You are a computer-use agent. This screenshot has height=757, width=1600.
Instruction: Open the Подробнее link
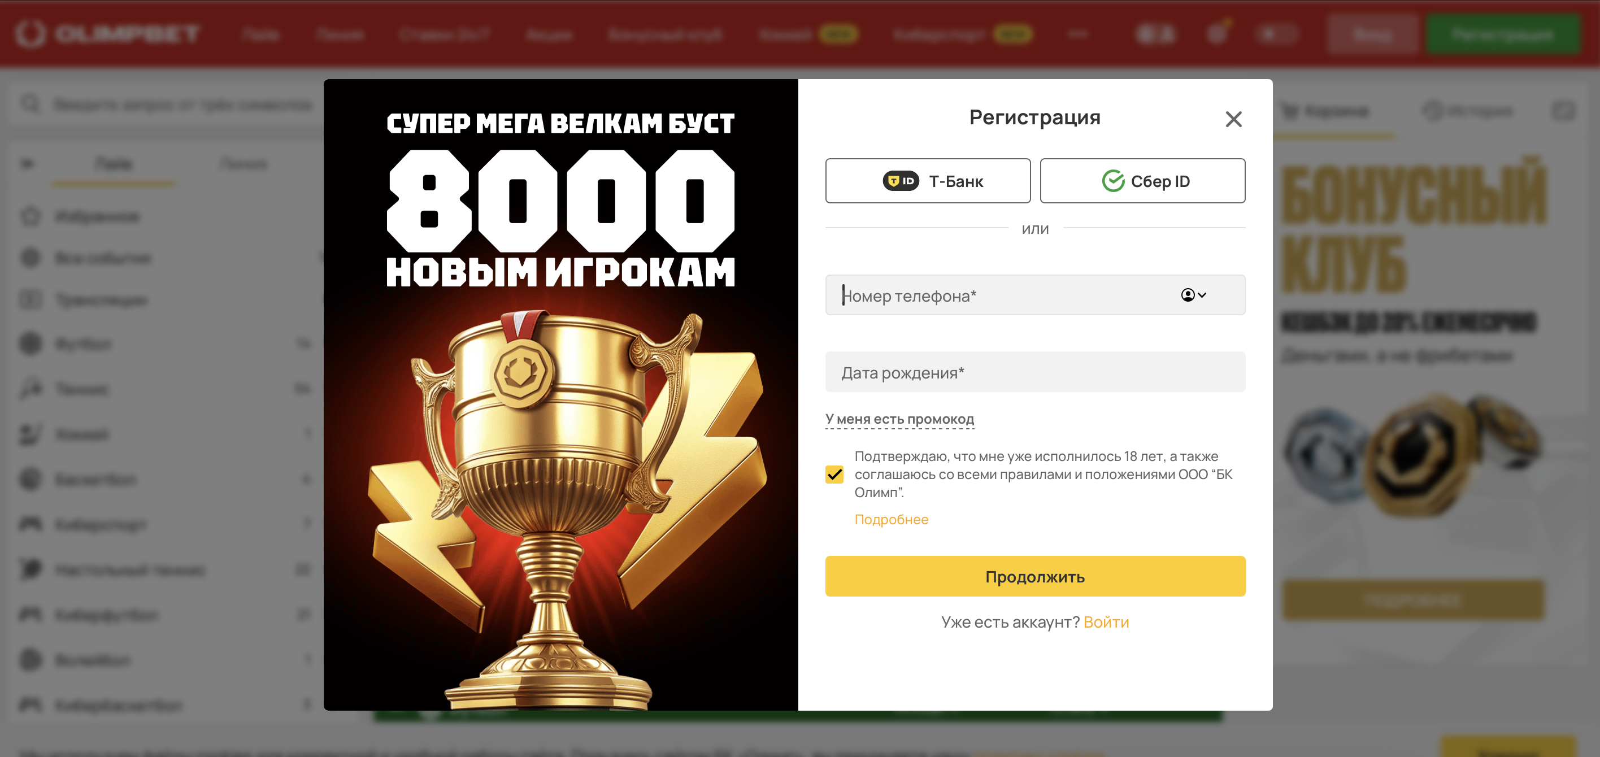coord(892,519)
